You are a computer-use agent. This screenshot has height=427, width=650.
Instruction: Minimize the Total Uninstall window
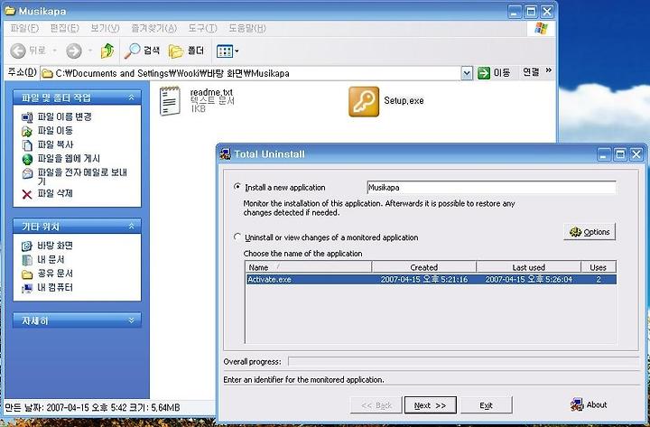[604, 154]
